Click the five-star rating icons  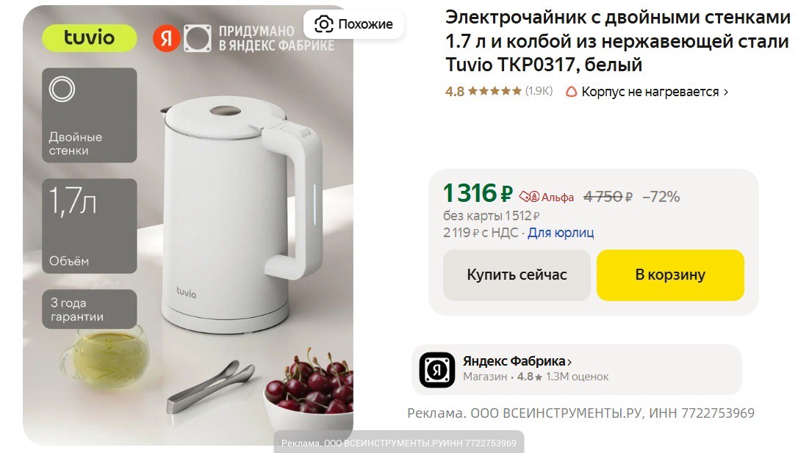pyautogui.click(x=495, y=91)
